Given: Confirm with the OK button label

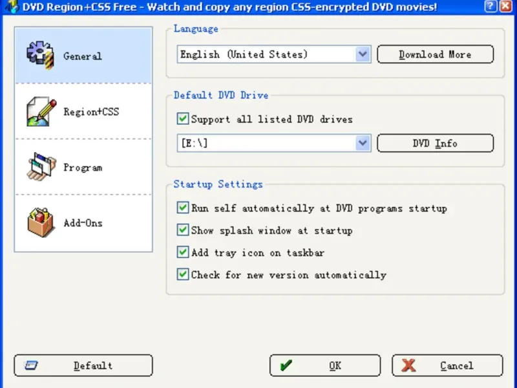Looking at the screenshot, I should pos(335,365).
